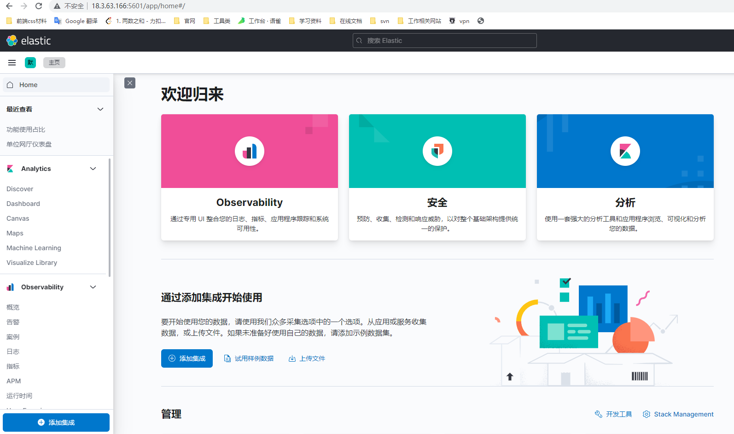
Task: Open the 学习资料 bookmark folder
Action: pyautogui.click(x=305, y=21)
